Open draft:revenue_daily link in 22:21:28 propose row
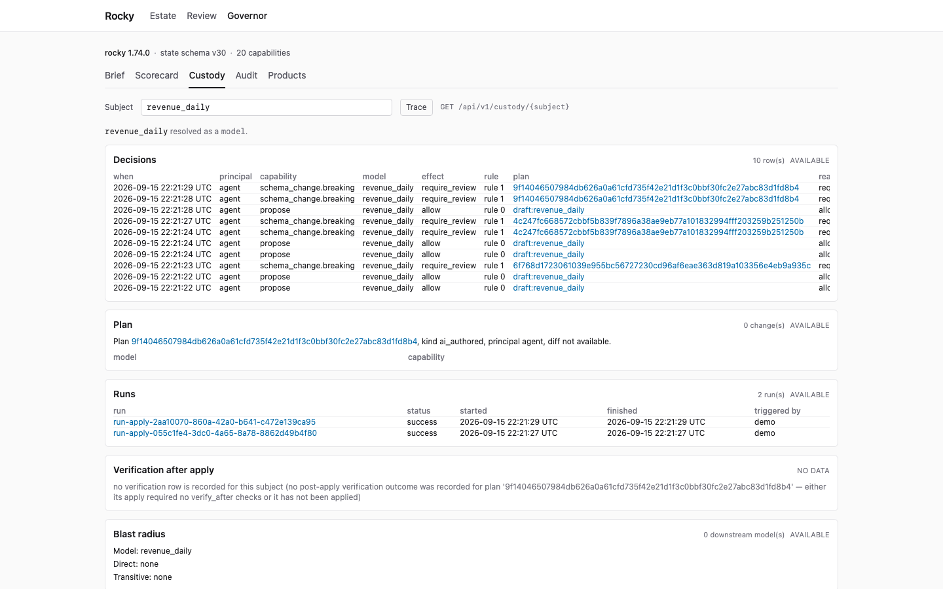This screenshot has height=589, width=943. click(x=549, y=210)
